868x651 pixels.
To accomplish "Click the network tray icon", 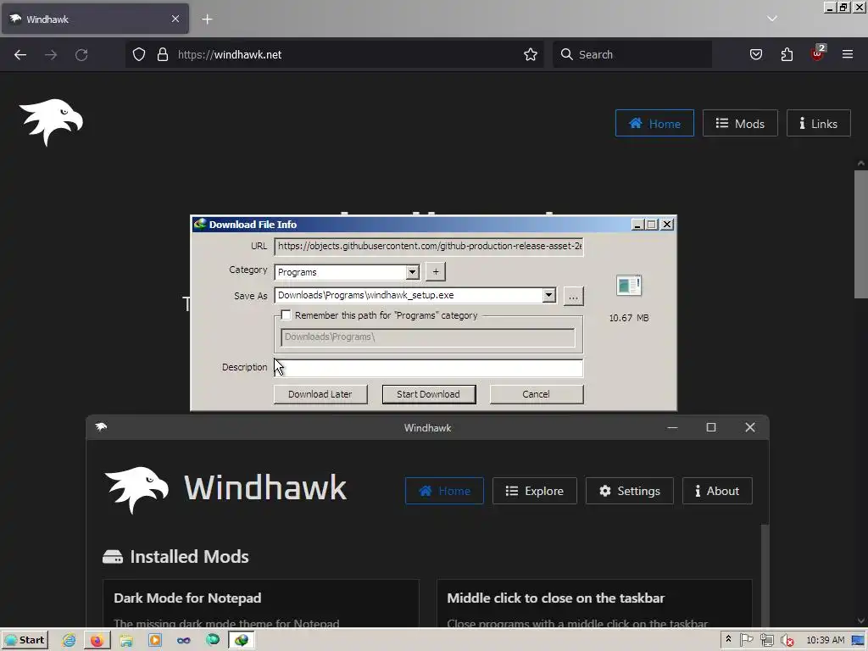I will (x=766, y=641).
